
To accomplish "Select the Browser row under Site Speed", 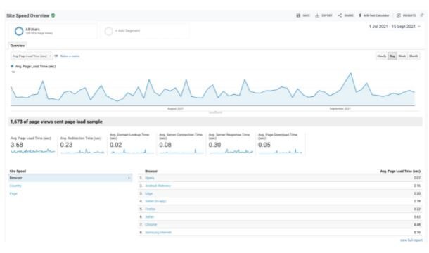I will point(70,178).
